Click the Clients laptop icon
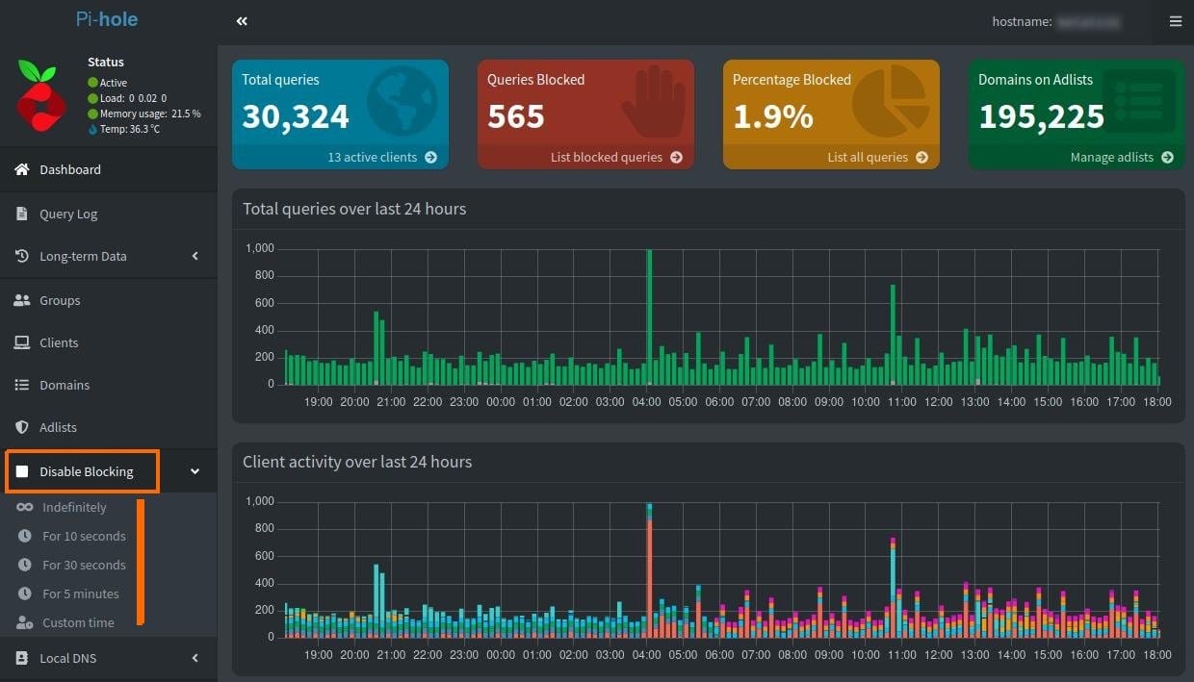 tap(21, 342)
